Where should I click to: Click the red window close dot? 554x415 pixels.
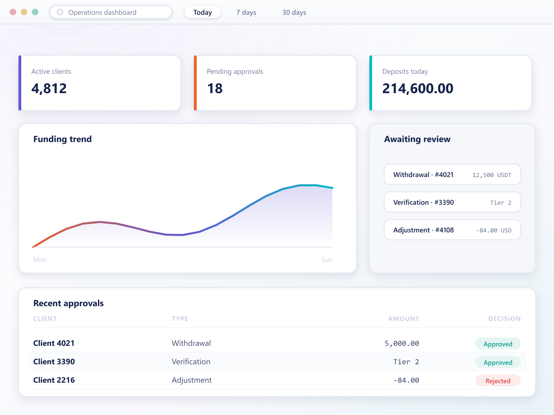click(13, 12)
